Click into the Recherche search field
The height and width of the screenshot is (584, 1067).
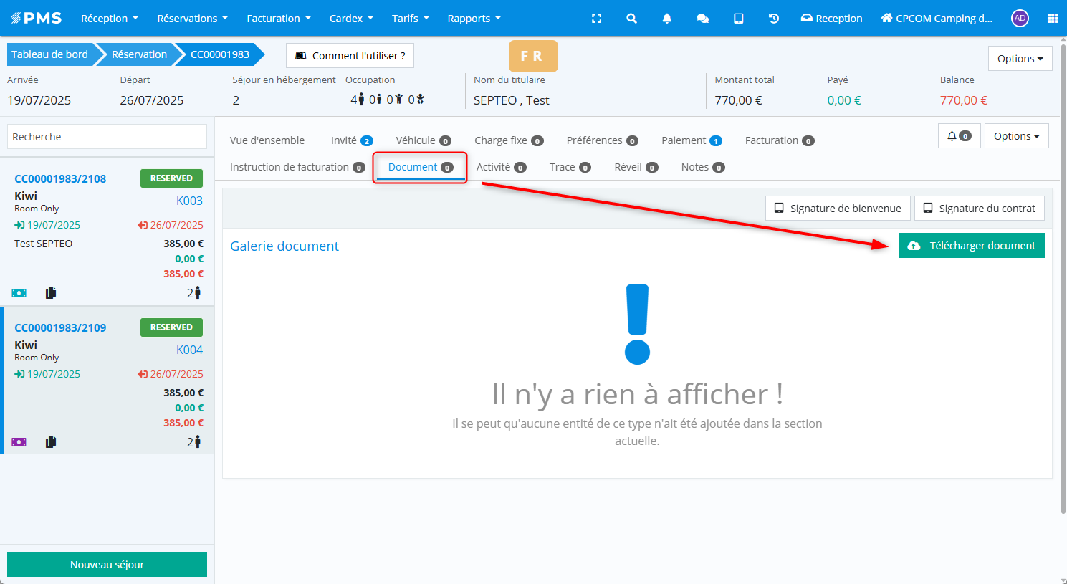[x=107, y=137]
